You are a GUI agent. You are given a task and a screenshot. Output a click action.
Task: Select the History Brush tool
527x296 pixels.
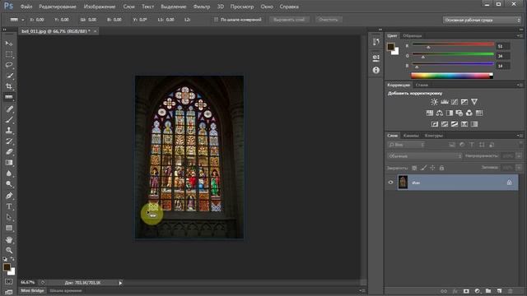[x=9, y=141]
